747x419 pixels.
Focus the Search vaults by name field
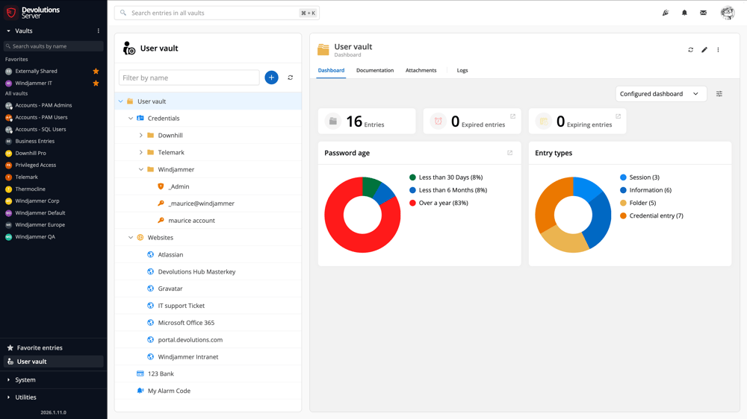click(x=53, y=46)
